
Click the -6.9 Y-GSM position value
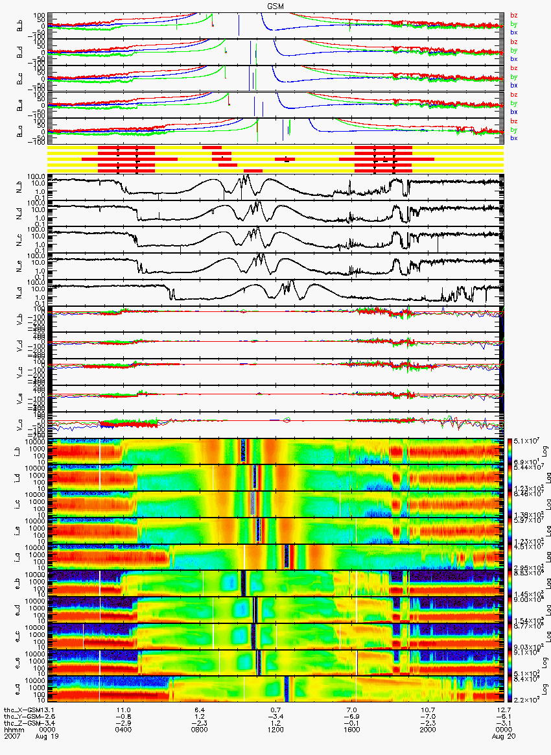click(x=352, y=717)
